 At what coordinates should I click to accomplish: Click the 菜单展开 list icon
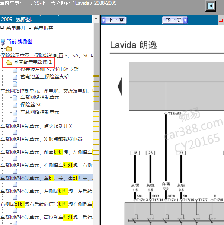pyautogui.click(x=2, y=28)
